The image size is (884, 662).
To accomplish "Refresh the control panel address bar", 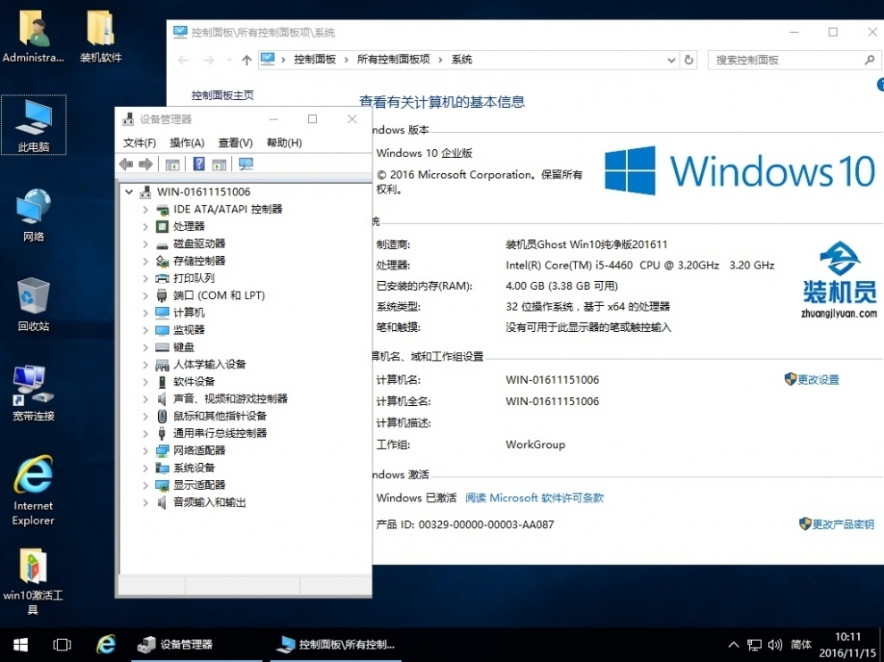I will (688, 61).
